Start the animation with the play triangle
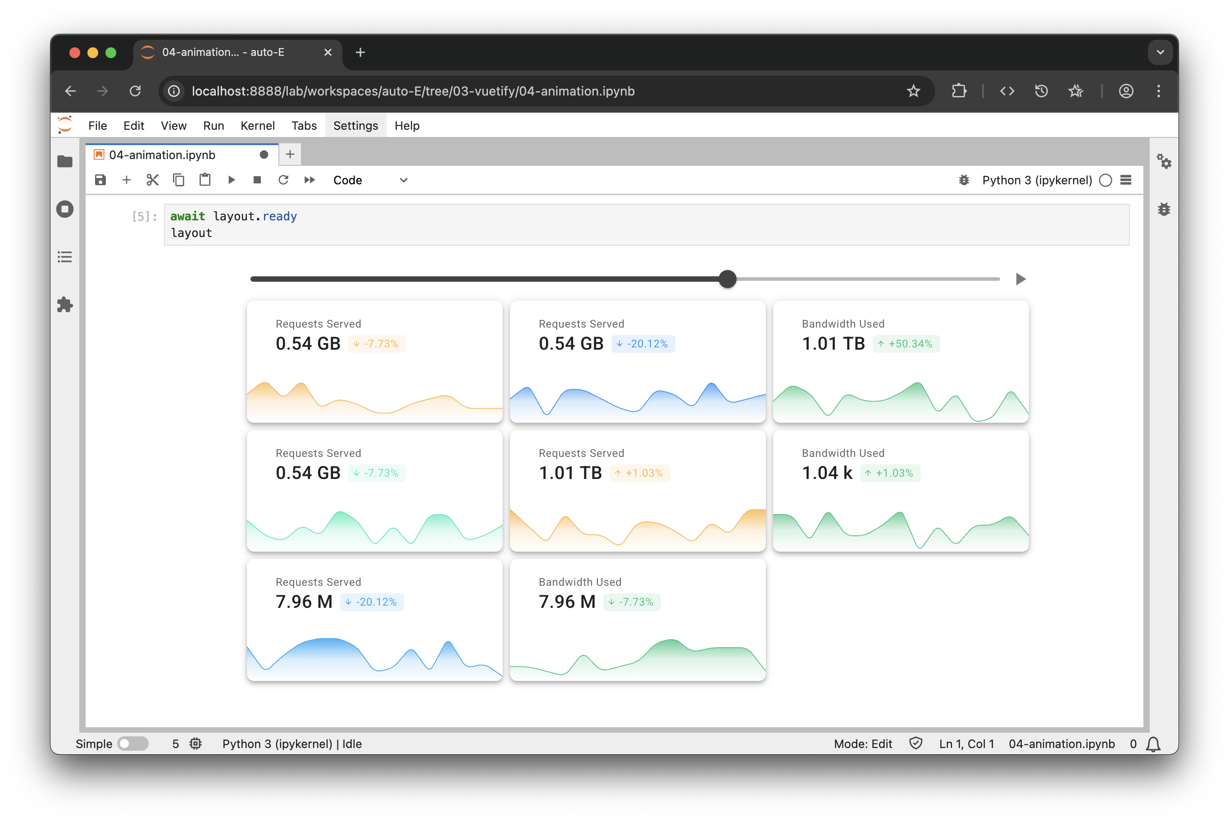The width and height of the screenshot is (1229, 821). click(1020, 279)
